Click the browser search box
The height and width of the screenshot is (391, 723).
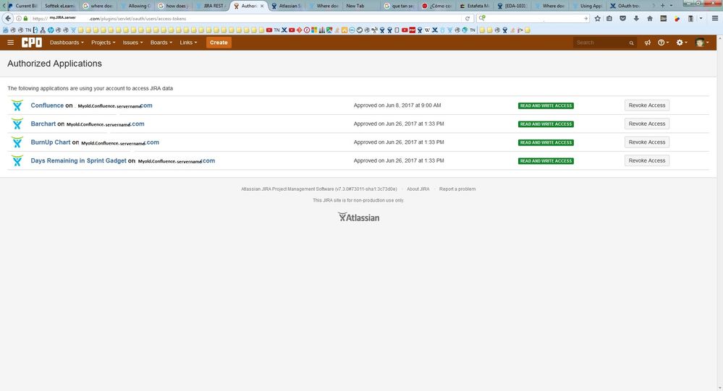pos(533,18)
